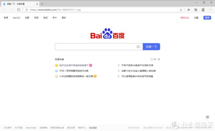Open the 视频 nav link

(36, 18)
